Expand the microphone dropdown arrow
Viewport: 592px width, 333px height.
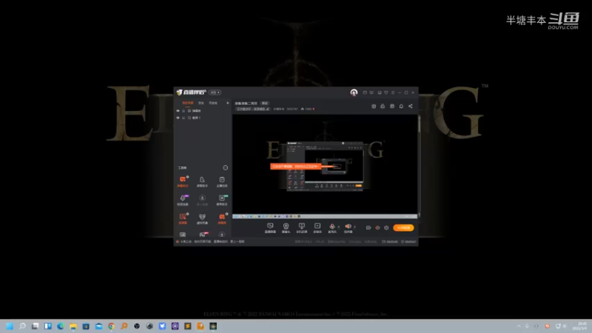(x=338, y=227)
